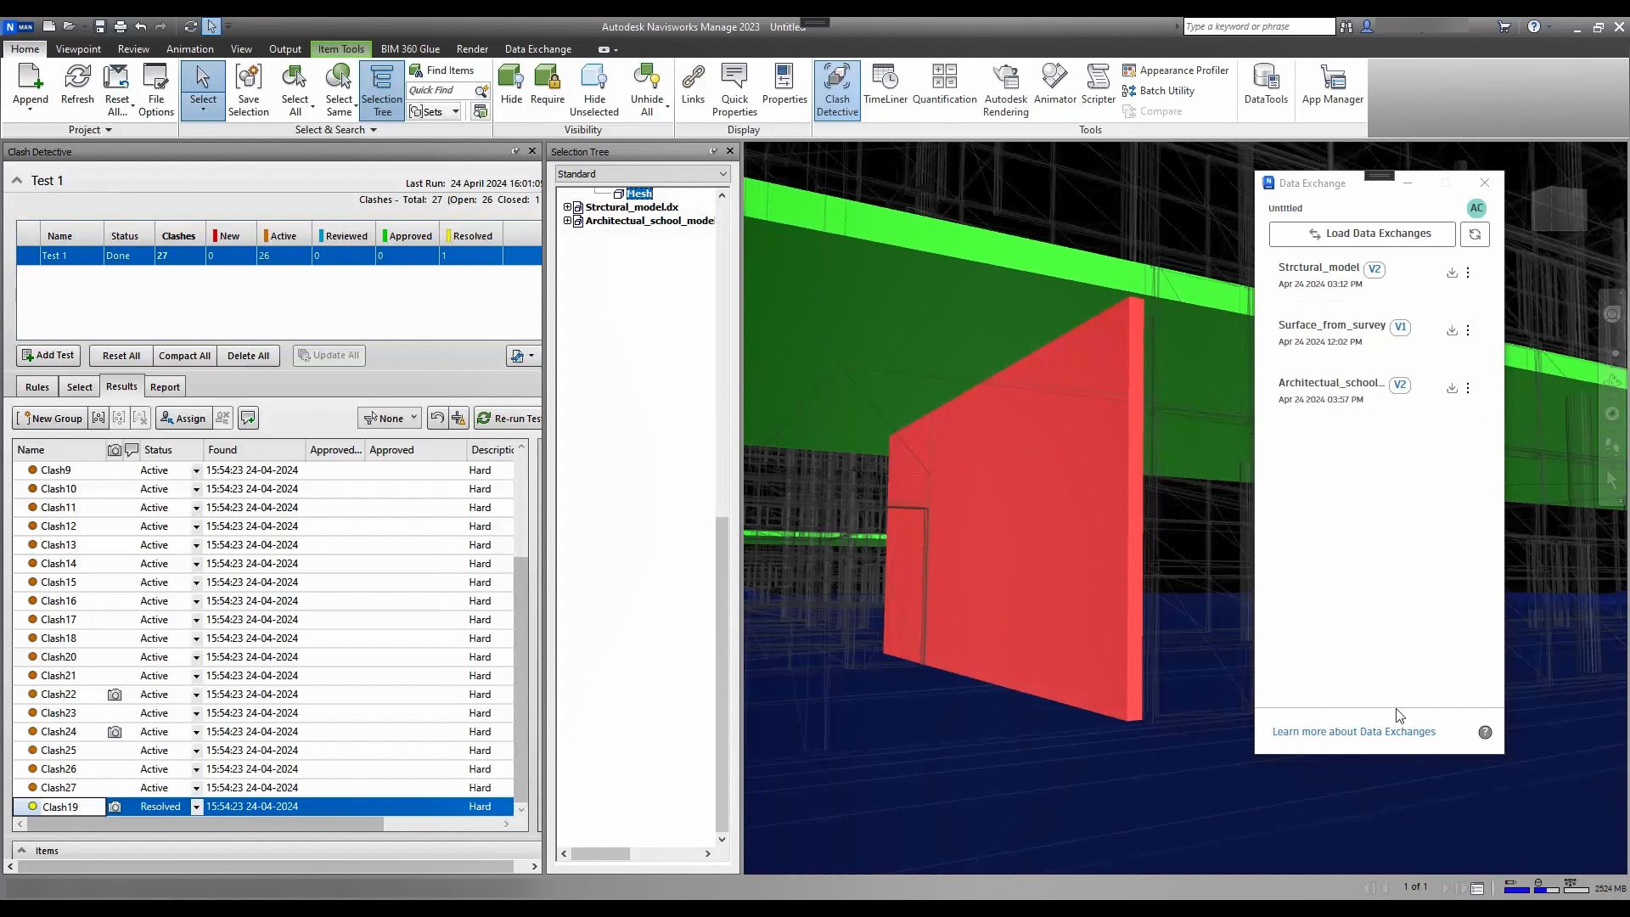Click refresh icon beside Load Data Exchanges
This screenshot has height=917, width=1630.
pyautogui.click(x=1475, y=234)
